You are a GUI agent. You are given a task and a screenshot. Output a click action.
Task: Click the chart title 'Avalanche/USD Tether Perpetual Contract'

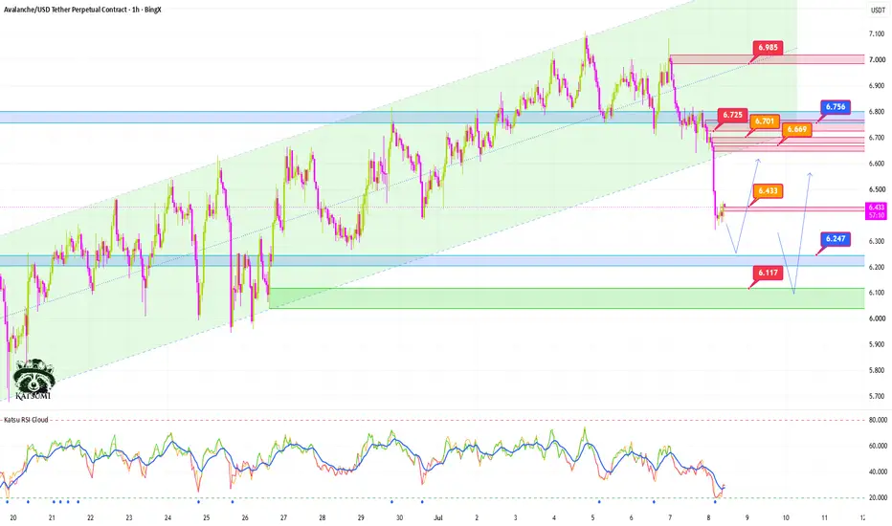tap(65, 10)
